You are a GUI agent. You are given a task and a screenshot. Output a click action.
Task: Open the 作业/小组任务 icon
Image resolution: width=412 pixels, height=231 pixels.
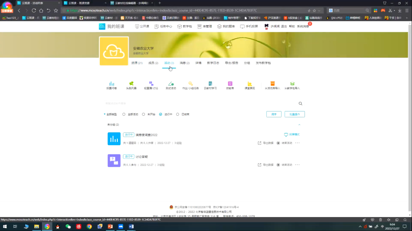[191, 85]
